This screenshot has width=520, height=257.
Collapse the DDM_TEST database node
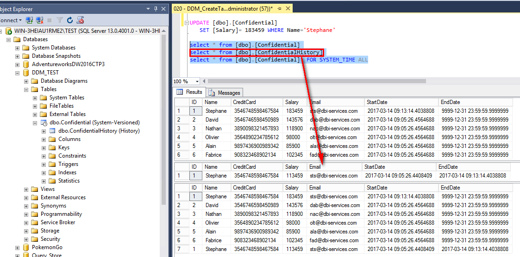[17, 73]
